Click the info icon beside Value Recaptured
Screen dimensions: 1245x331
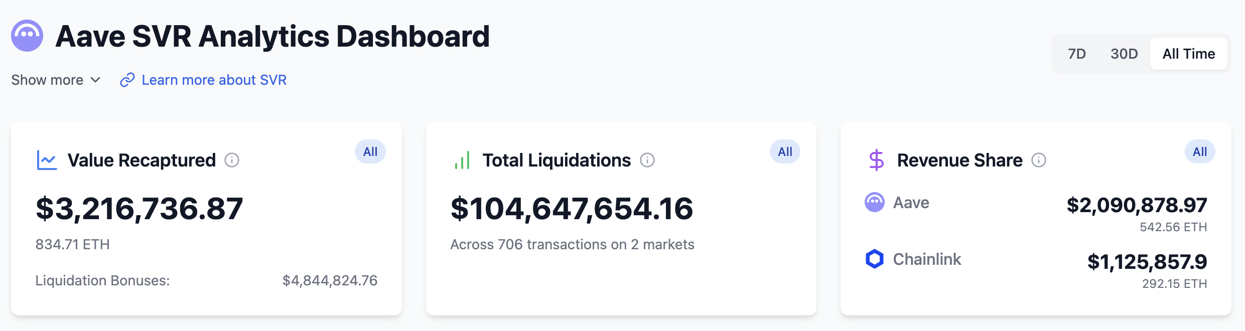tap(232, 160)
